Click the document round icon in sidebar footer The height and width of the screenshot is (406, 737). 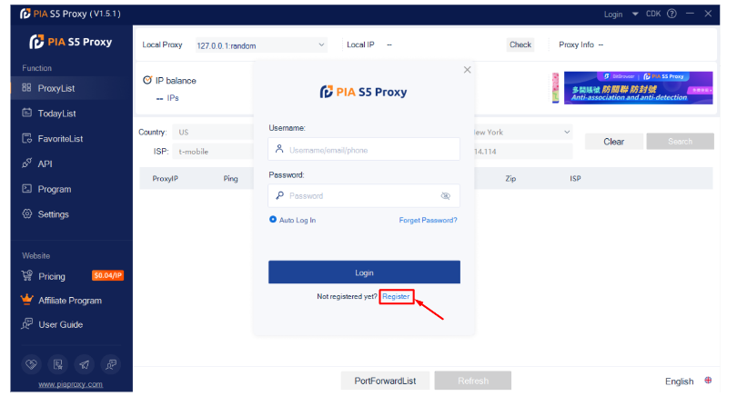[x=58, y=364]
